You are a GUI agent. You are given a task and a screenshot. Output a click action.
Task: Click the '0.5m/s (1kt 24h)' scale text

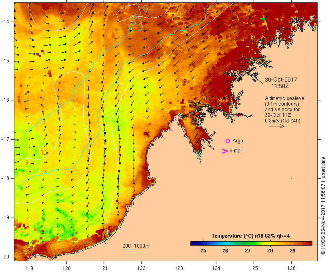282,121
